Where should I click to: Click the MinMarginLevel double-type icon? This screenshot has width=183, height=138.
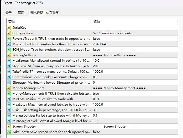[9, 121]
